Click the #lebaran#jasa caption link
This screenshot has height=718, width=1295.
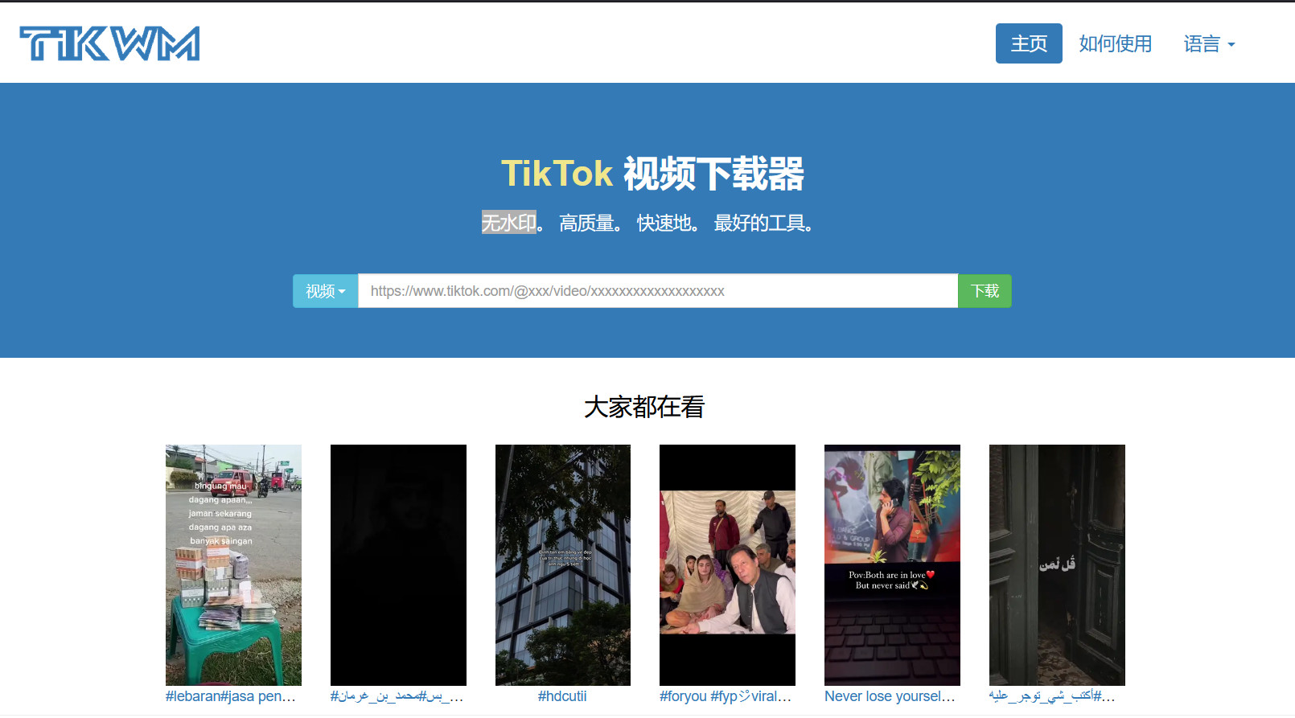pos(231,696)
